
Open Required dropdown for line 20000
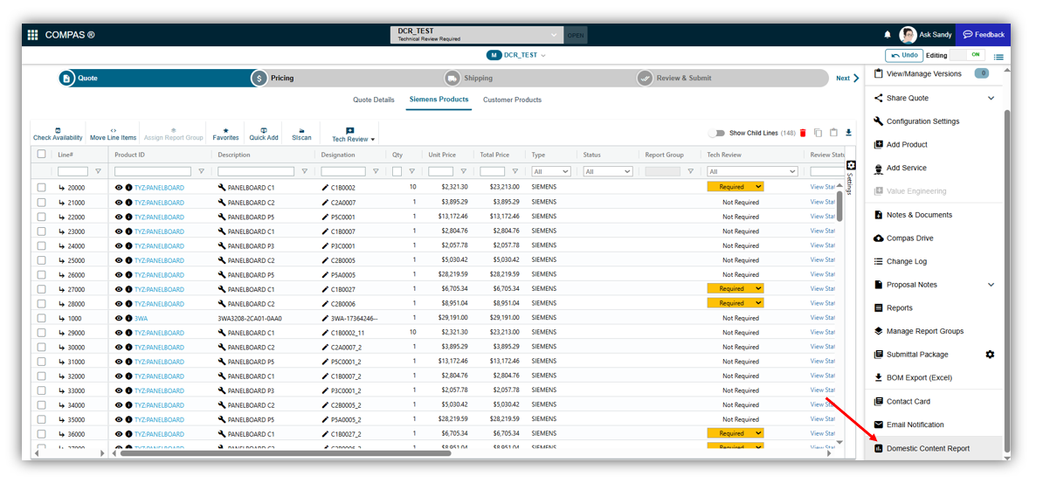pyautogui.click(x=735, y=187)
